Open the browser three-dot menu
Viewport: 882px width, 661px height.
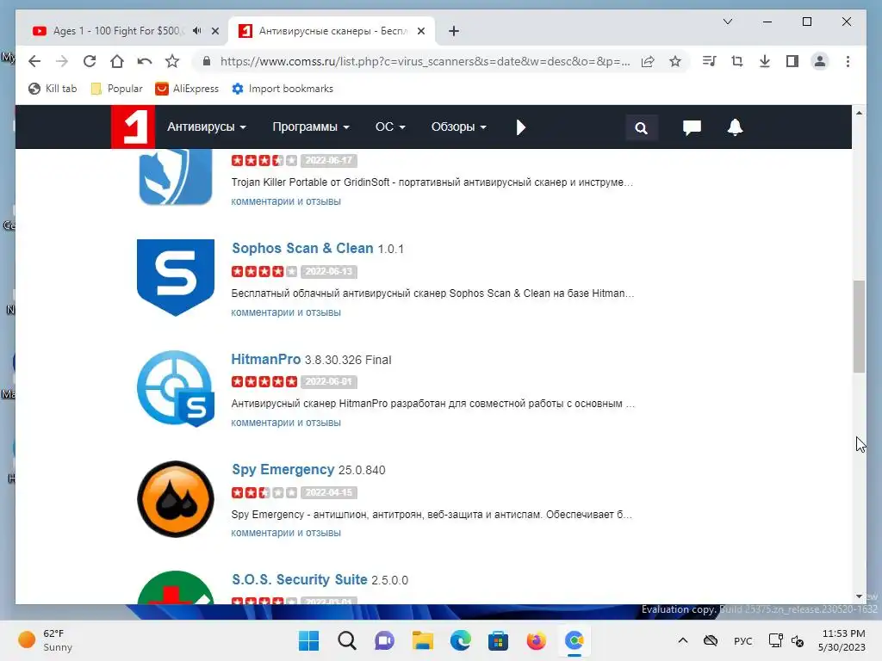(848, 61)
